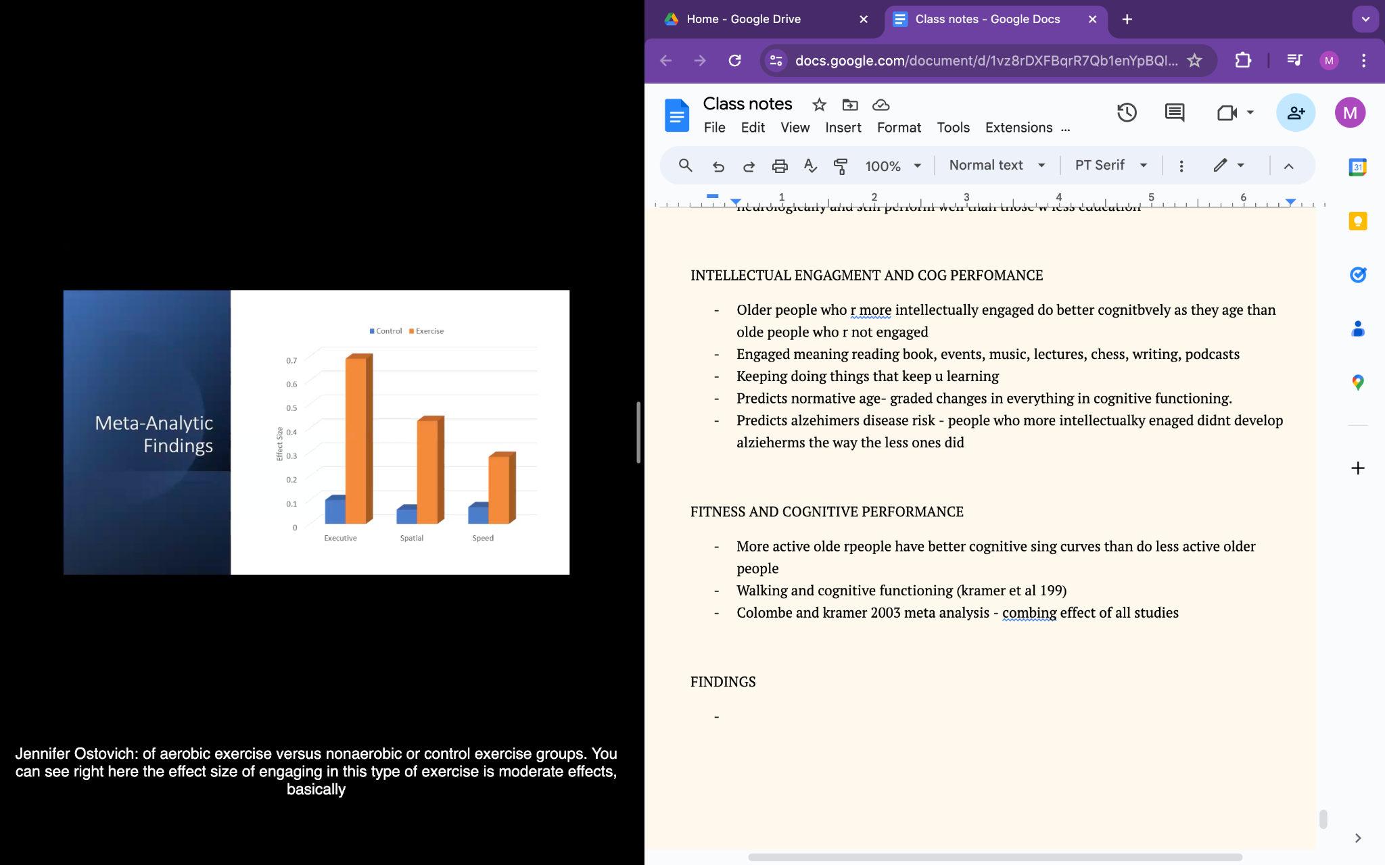Expand the zoom 100% dropdown
Screen dimensions: 1385x865
pos(893,166)
